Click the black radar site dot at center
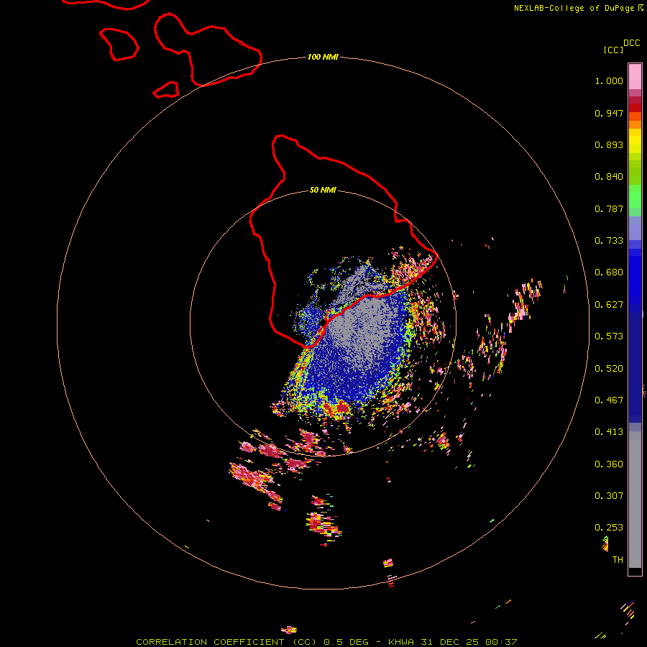Screen dimensions: 647x647 pos(323,322)
